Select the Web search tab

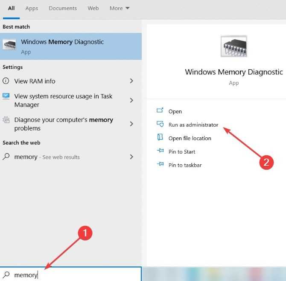pyautogui.click(x=93, y=8)
